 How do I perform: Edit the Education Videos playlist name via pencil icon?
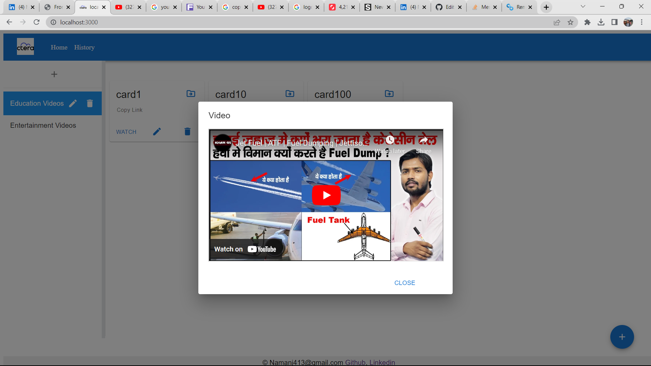coord(73,103)
